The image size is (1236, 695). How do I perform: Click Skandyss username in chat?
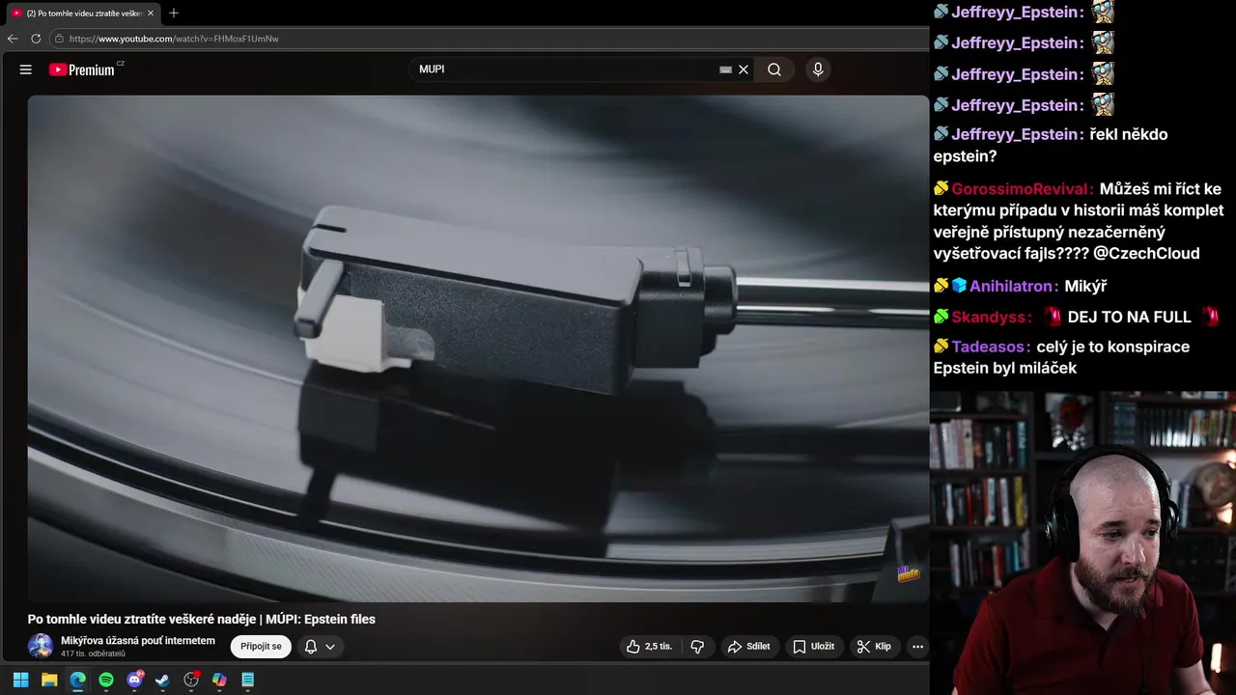(991, 317)
